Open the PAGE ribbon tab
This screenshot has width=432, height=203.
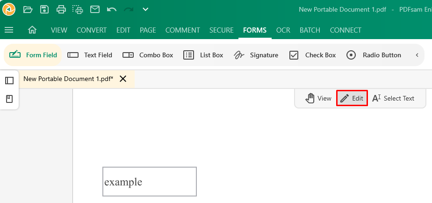(x=148, y=30)
